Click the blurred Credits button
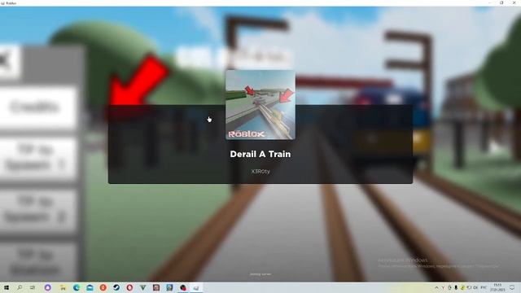Screen dimensions: 521x293 coord(37,107)
